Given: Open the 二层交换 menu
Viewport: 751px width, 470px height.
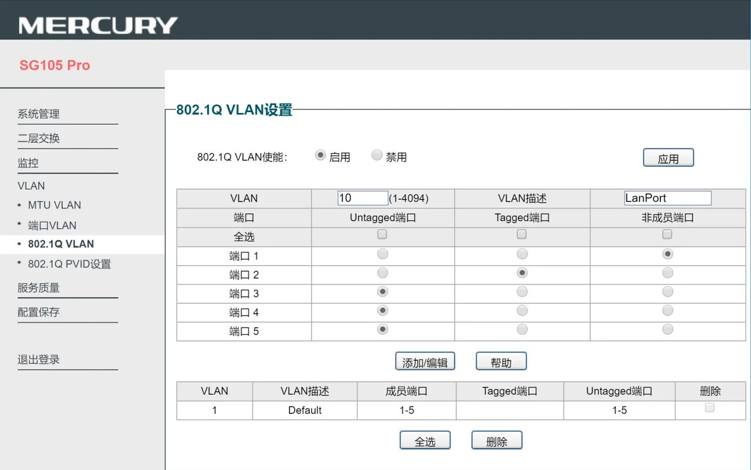Looking at the screenshot, I should coord(39,138).
